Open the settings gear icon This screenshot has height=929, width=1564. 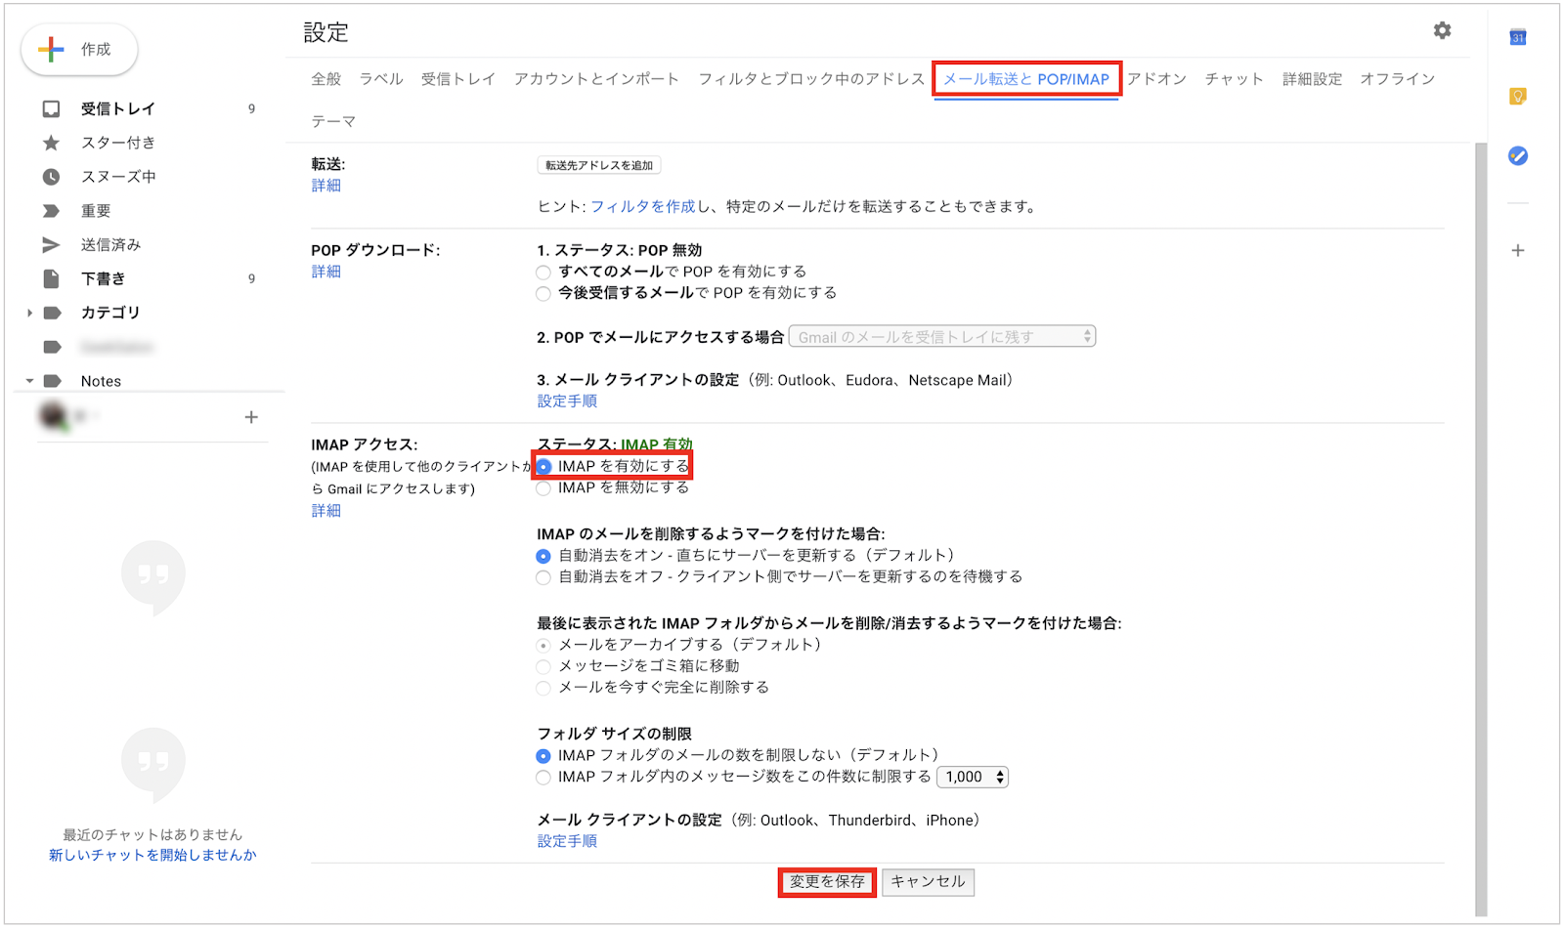coord(1442,30)
